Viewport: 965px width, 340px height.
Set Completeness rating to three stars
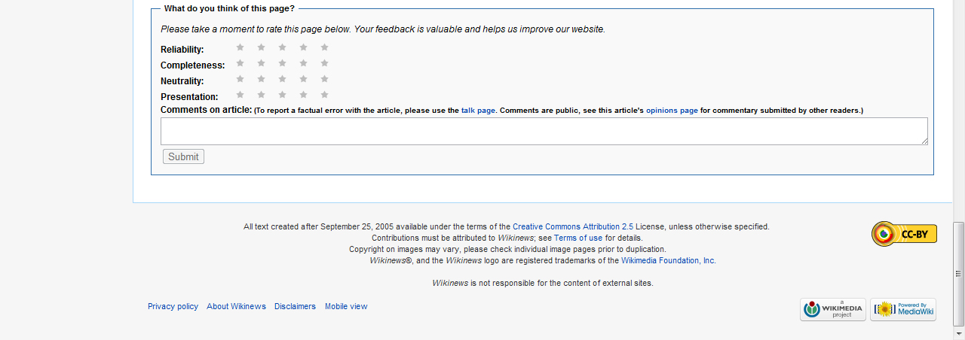[282, 63]
